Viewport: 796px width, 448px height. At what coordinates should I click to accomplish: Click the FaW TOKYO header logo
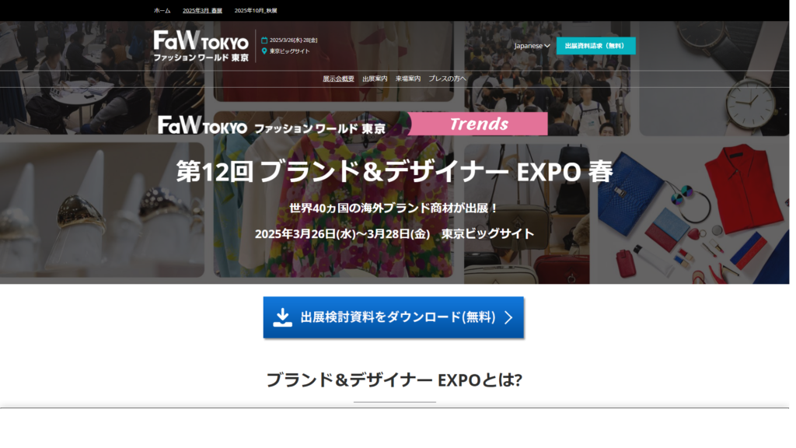(x=201, y=46)
